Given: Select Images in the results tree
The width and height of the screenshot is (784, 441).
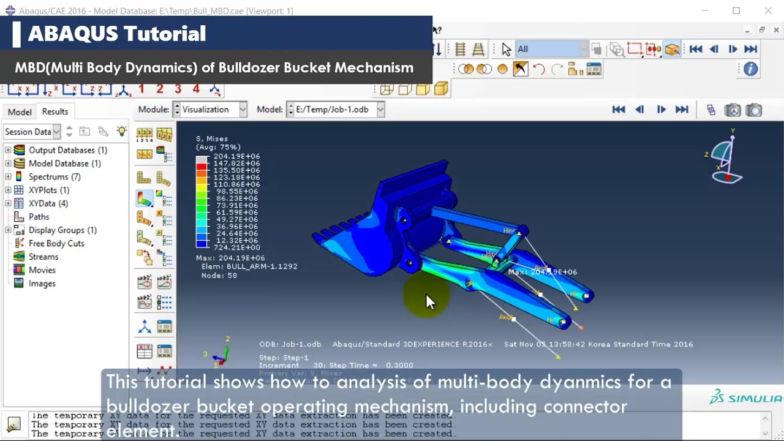Looking at the screenshot, I should tap(42, 284).
